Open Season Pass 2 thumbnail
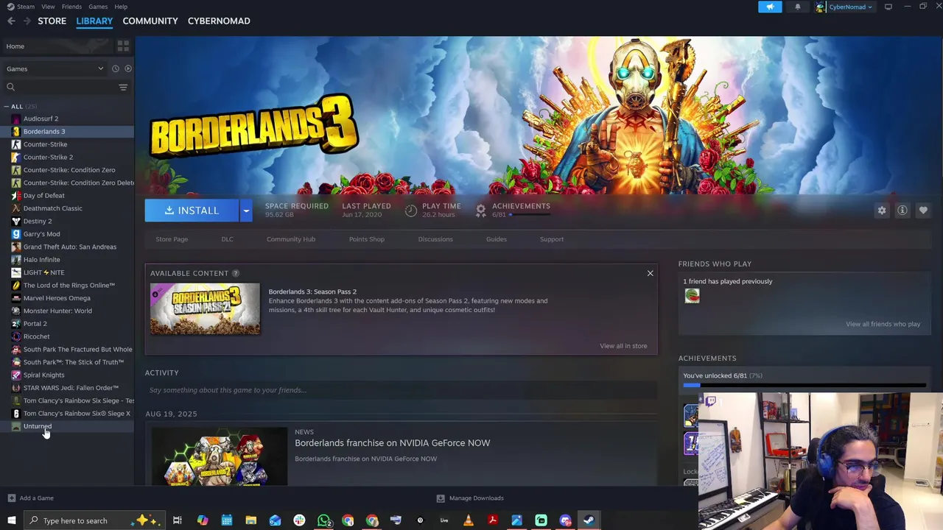 pyautogui.click(x=205, y=309)
